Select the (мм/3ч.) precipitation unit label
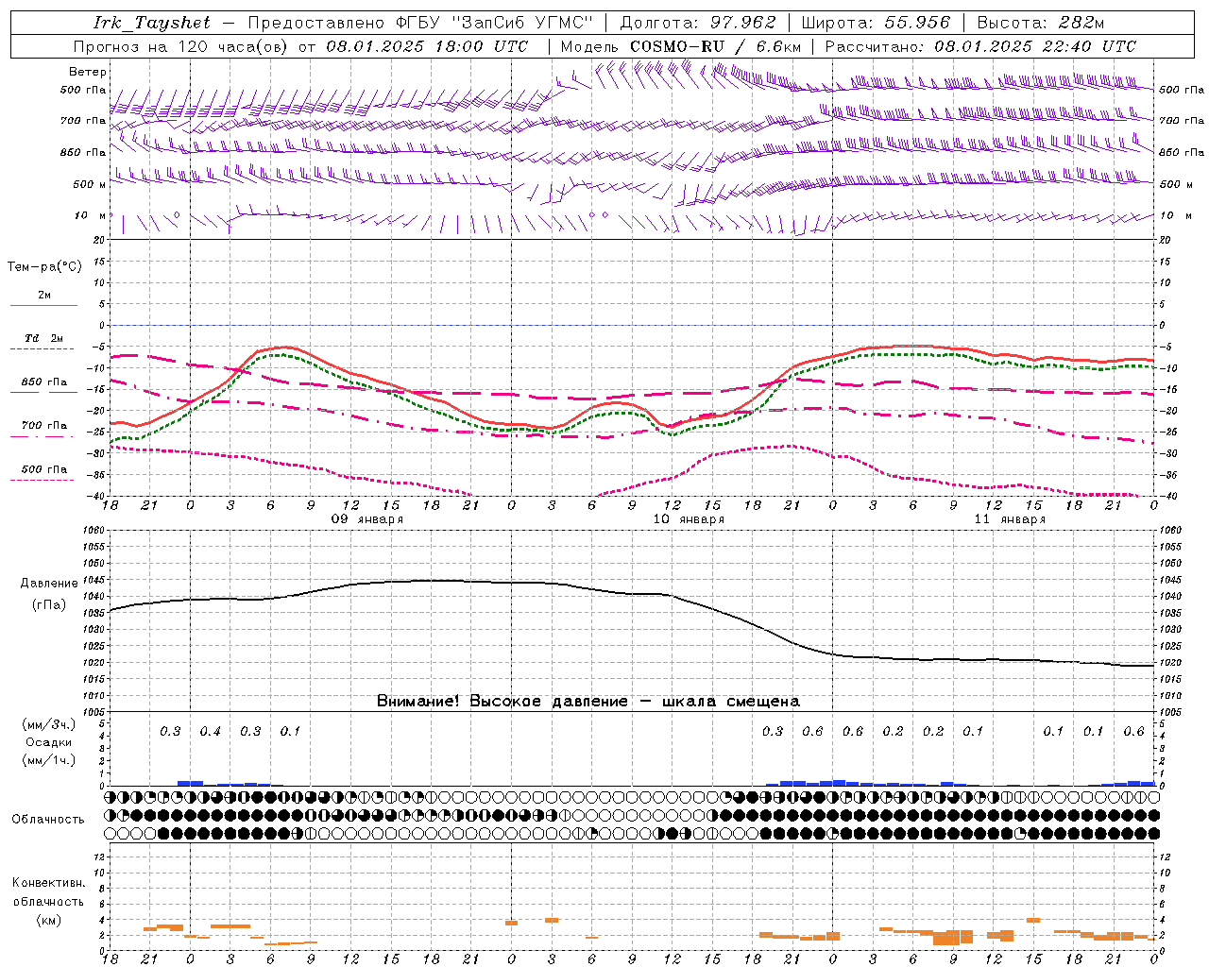The image size is (1209, 967). pyautogui.click(x=48, y=724)
